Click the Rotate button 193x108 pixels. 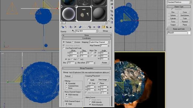pyautogui.click(x=105, y=63)
